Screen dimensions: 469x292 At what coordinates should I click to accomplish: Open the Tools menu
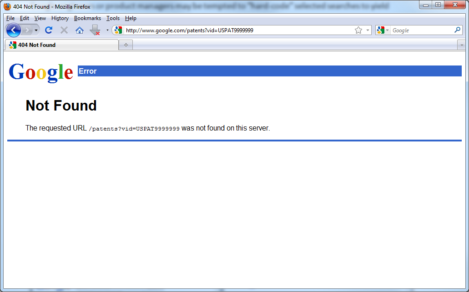(x=113, y=18)
